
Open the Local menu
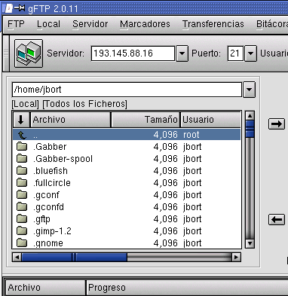coord(48,24)
